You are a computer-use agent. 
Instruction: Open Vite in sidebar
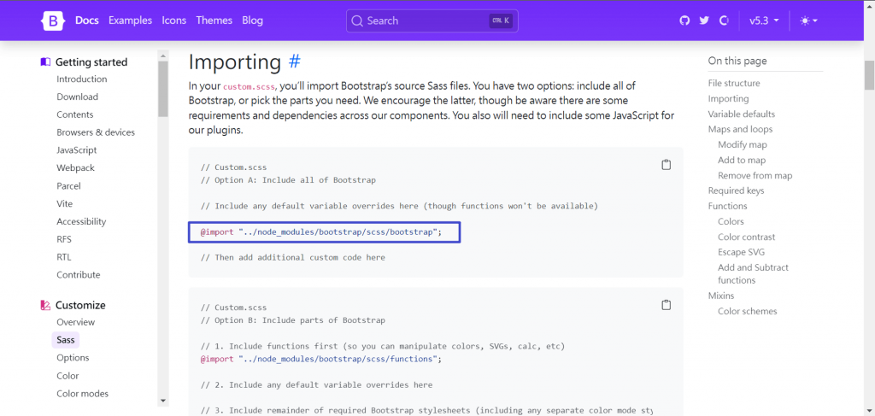65,203
